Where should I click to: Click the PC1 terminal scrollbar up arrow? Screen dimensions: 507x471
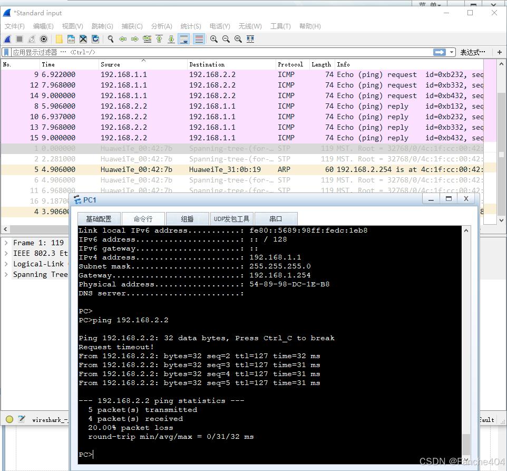(x=466, y=230)
